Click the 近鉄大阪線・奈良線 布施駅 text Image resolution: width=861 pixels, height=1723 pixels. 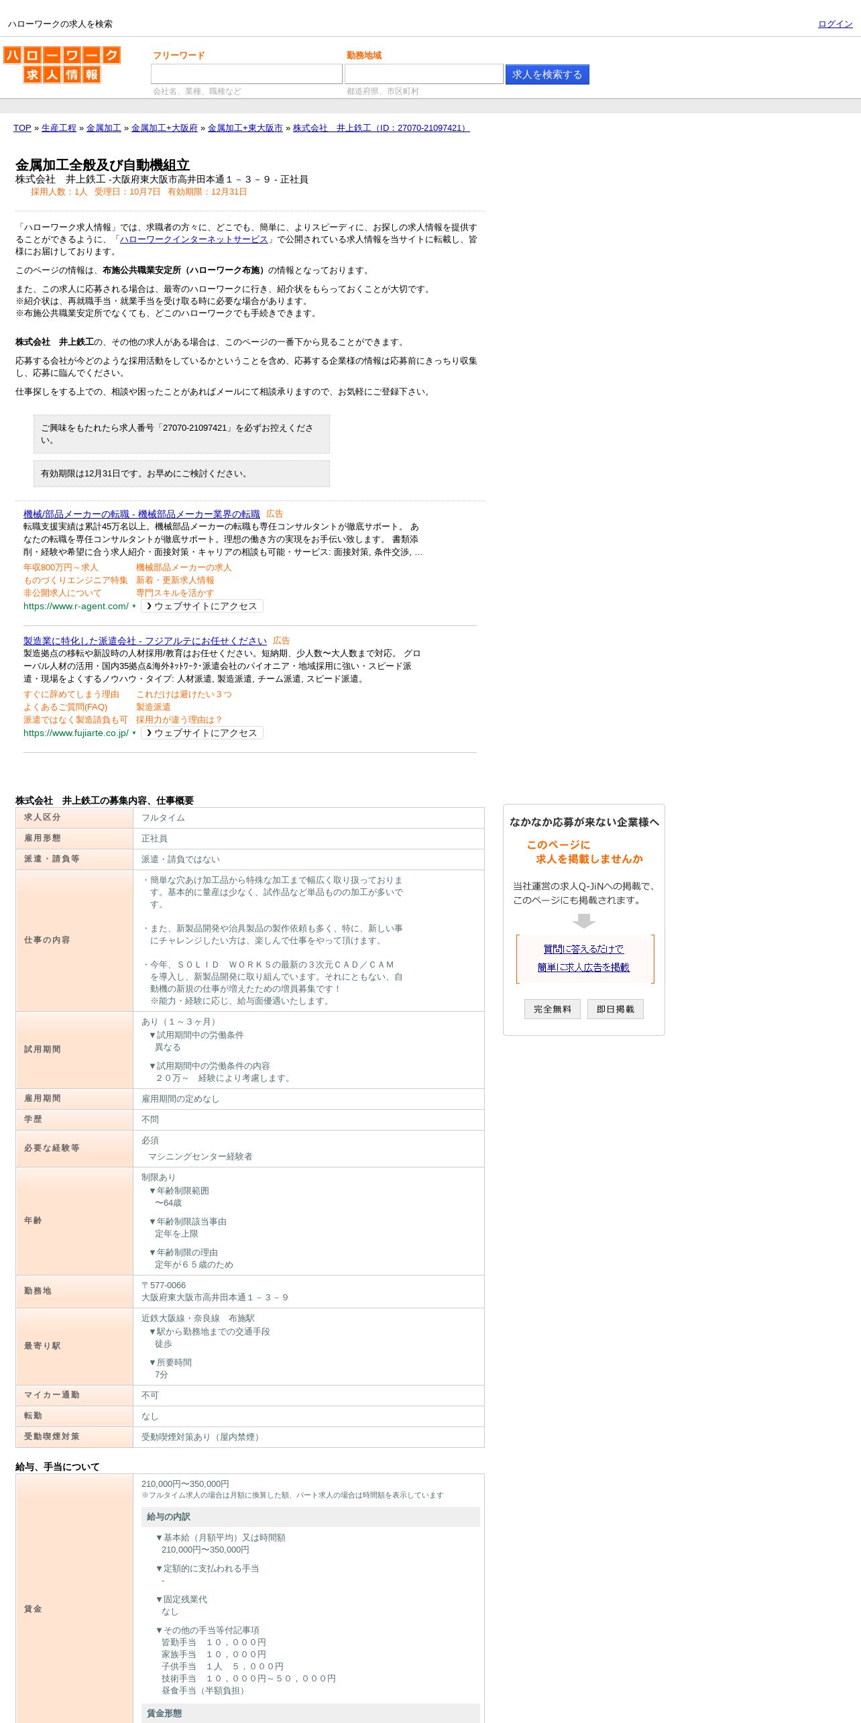click(x=198, y=1318)
